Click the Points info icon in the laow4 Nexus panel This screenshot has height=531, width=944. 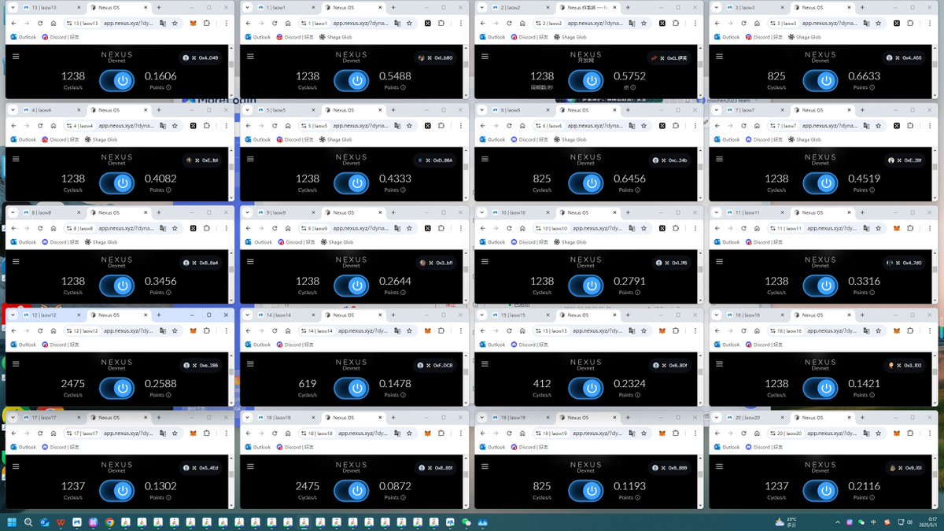point(168,189)
